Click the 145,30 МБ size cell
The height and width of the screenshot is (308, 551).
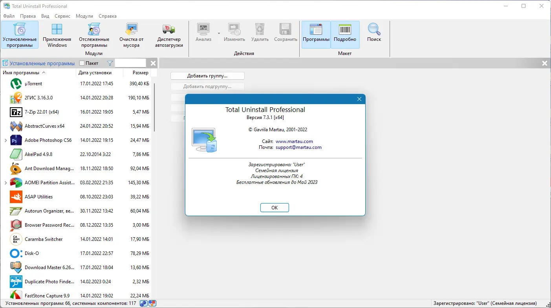click(x=139, y=183)
